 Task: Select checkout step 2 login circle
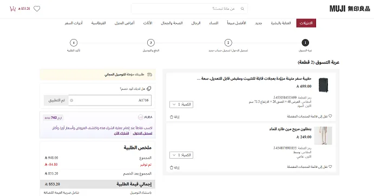(228, 43)
